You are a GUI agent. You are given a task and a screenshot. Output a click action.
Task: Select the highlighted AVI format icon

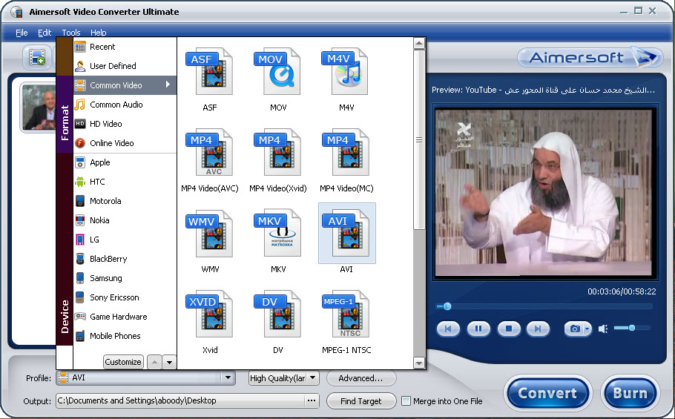coord(346,234)
